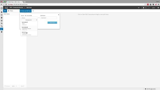Open a new browser tab
This screenshot has width=160, height=90.
24,2
